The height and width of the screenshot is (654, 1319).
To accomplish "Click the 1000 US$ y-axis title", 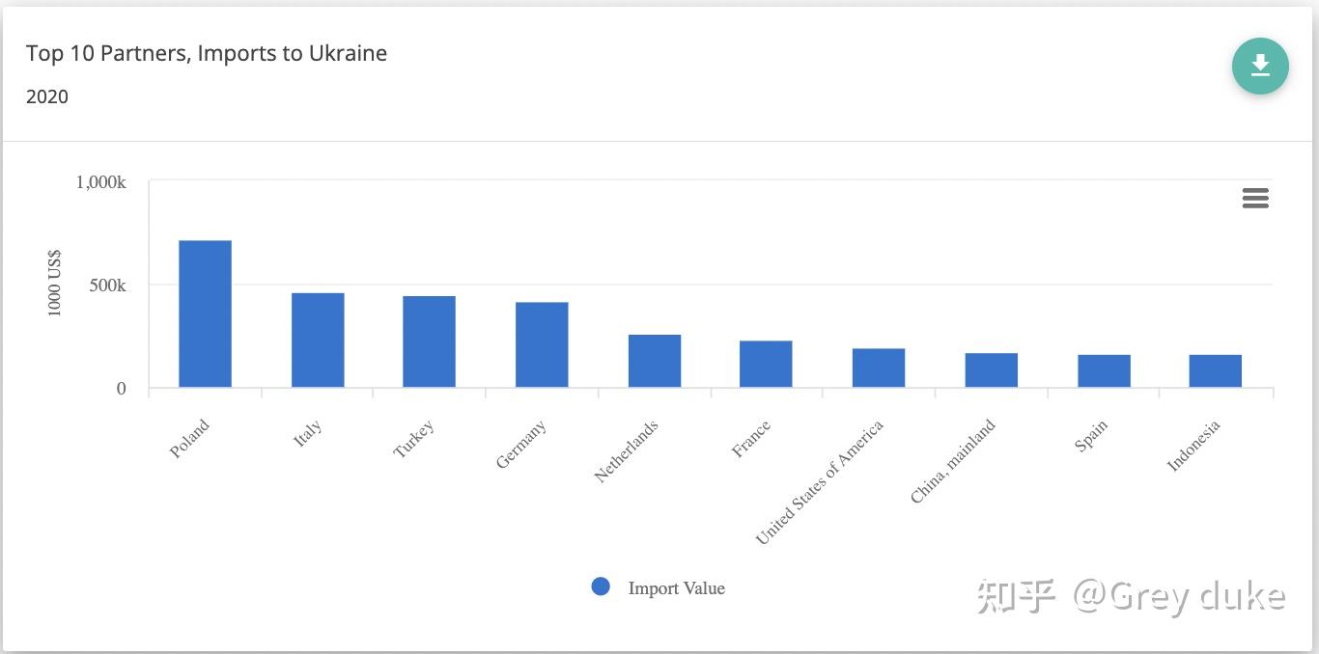I will coord(54,283).
